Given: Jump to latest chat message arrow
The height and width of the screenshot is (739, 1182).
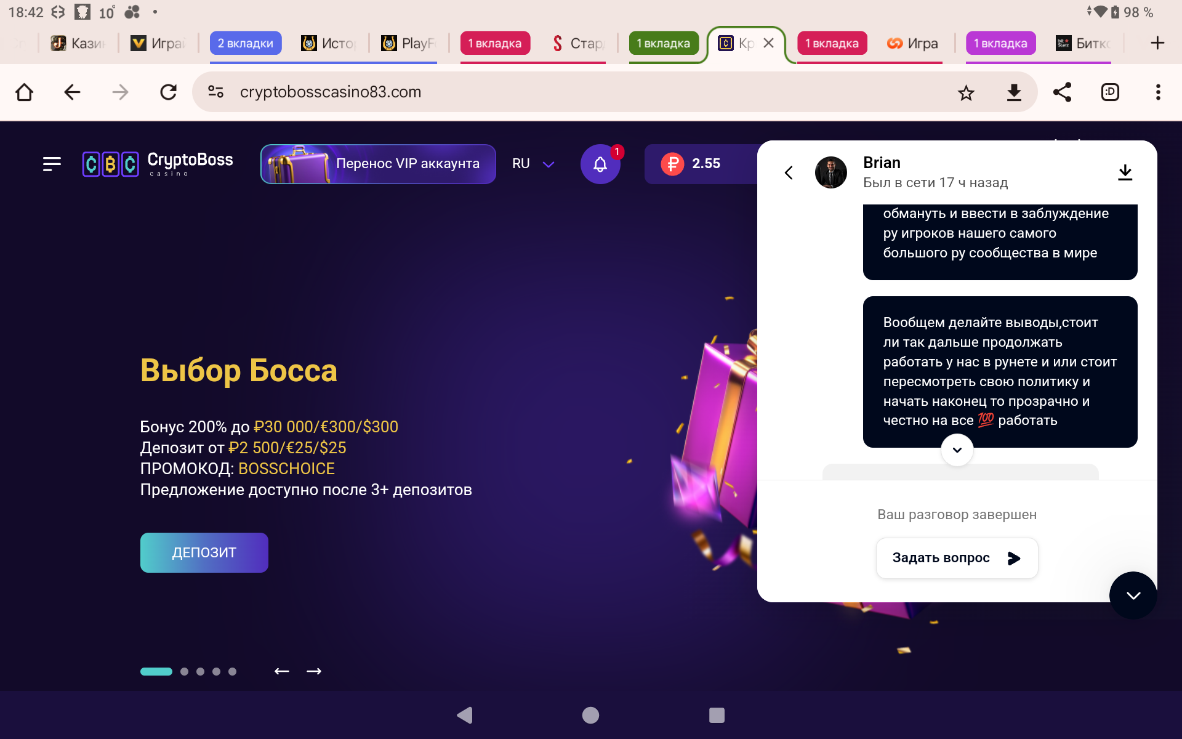Looking at the screenshot, I should (x=957, y=450).
